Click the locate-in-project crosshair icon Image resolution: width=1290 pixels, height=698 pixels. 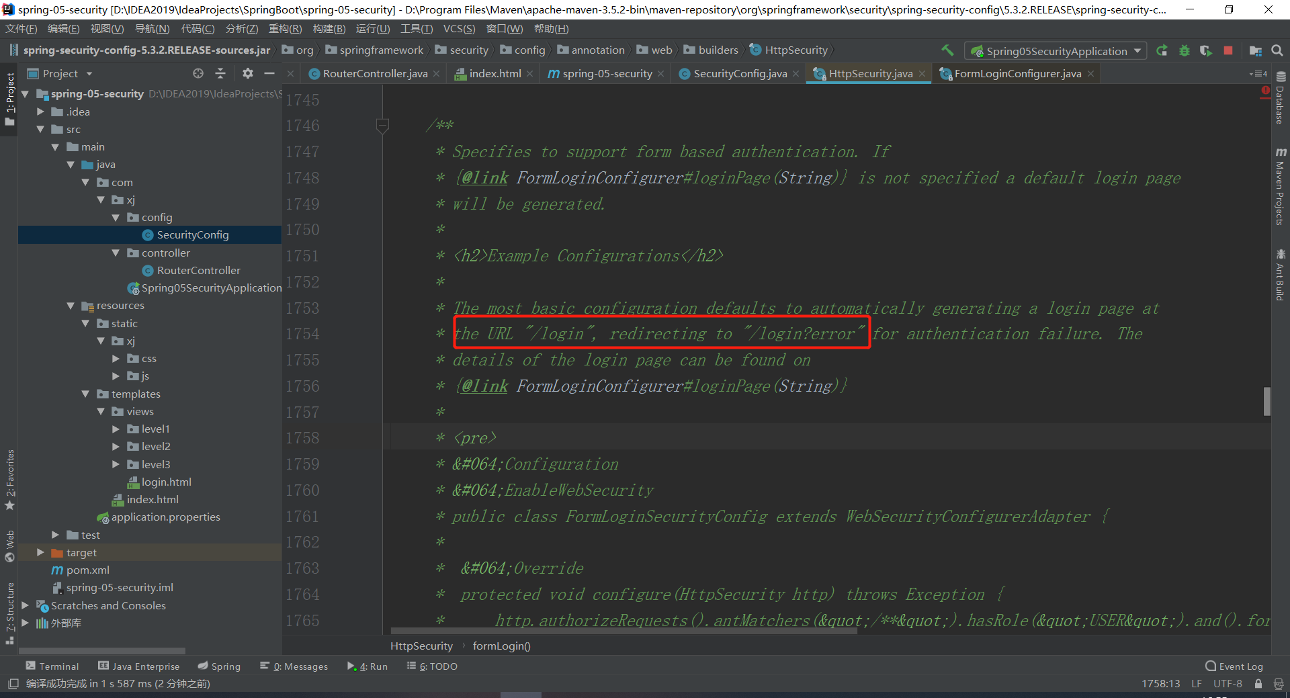198,73
